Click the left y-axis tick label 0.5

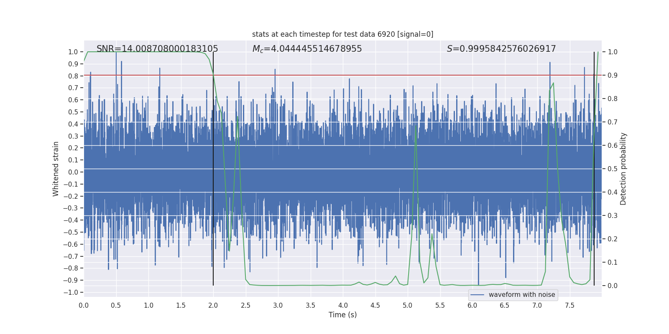point(73,112)
